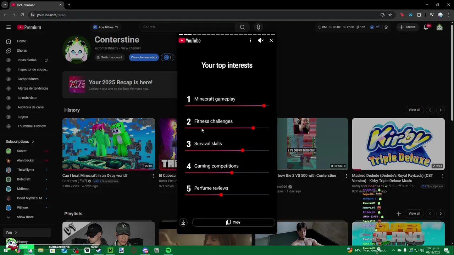The width and height of the screenshot is (454, 255).
Task: Copy the recap card
Action: pyautogui.click(x=233, y=222)
